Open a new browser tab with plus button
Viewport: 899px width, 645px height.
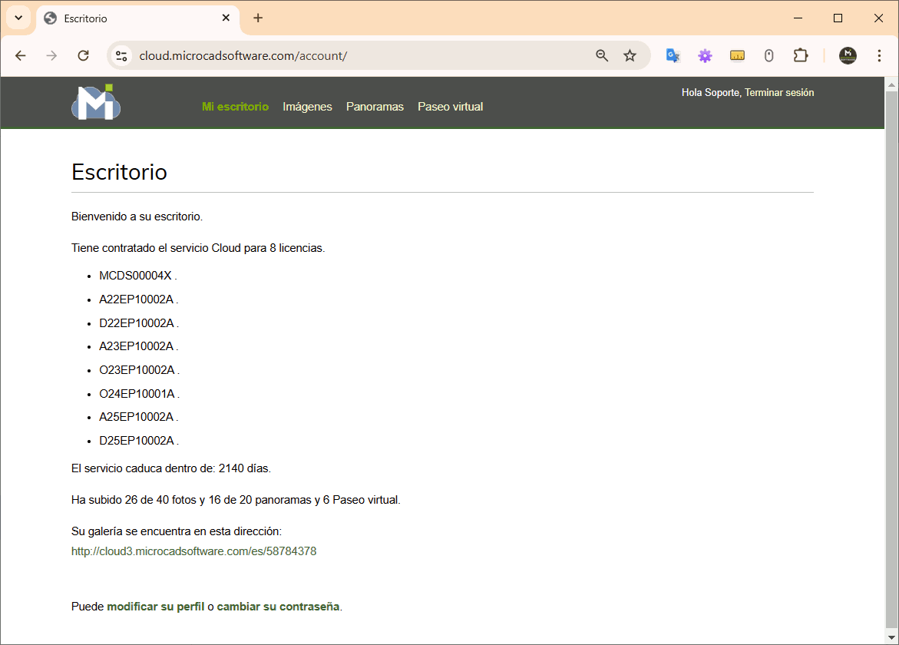[258, 17]
